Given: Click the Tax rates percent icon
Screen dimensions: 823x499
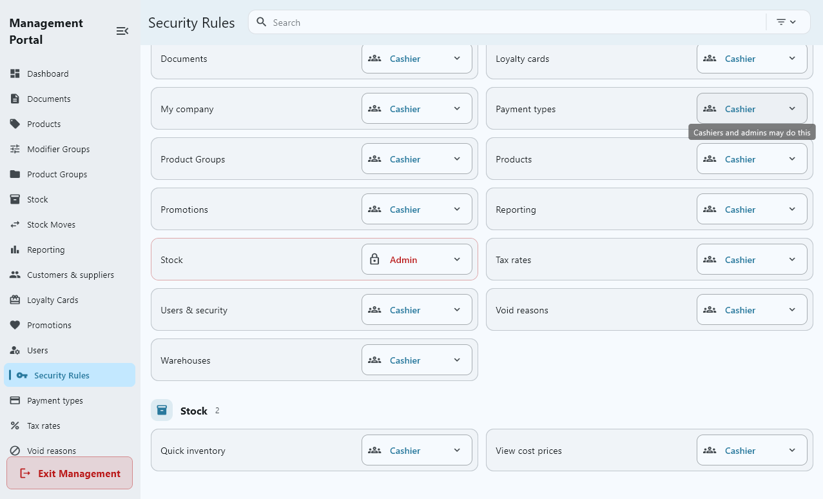Looking at the screenshot, I should (15, 426).
